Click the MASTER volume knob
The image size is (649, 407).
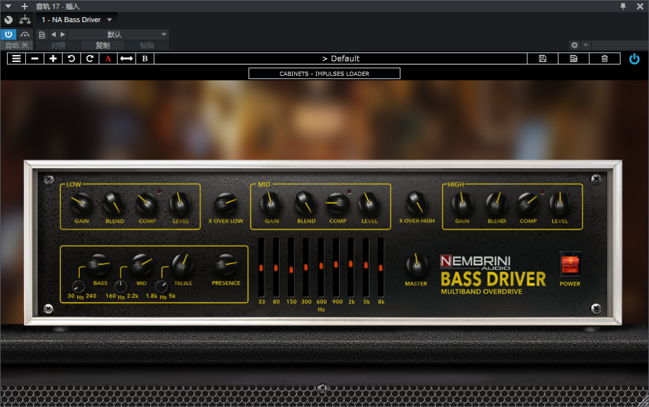(x=417, y=265)
